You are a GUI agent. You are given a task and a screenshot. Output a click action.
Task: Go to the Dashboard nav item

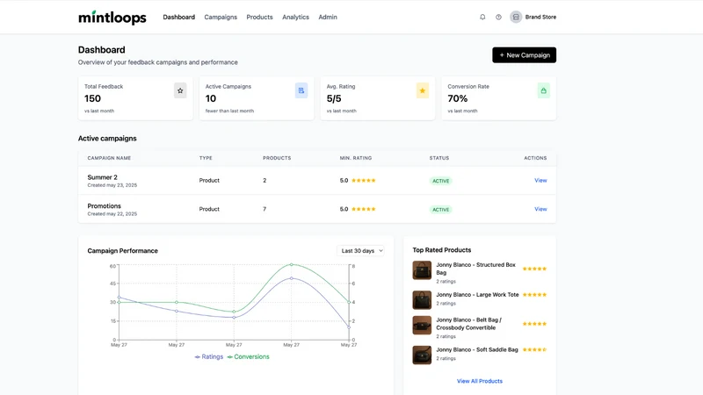click(x=179, y=17)
